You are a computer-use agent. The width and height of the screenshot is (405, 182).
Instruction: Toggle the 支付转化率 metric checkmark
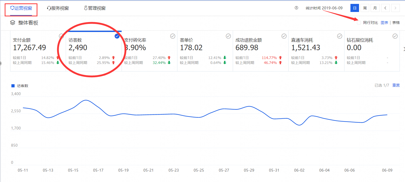click(x=172, y=36)
